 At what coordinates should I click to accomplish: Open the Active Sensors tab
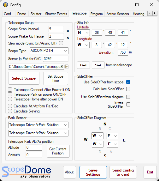click(118, 14)
